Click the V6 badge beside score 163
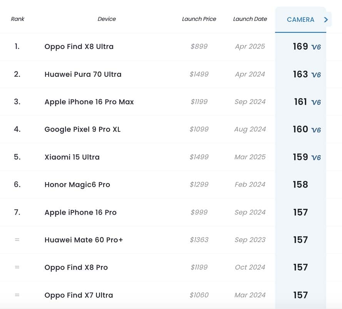Image resolution: width=342 pixels, height=309 pixels. (316, 75)
